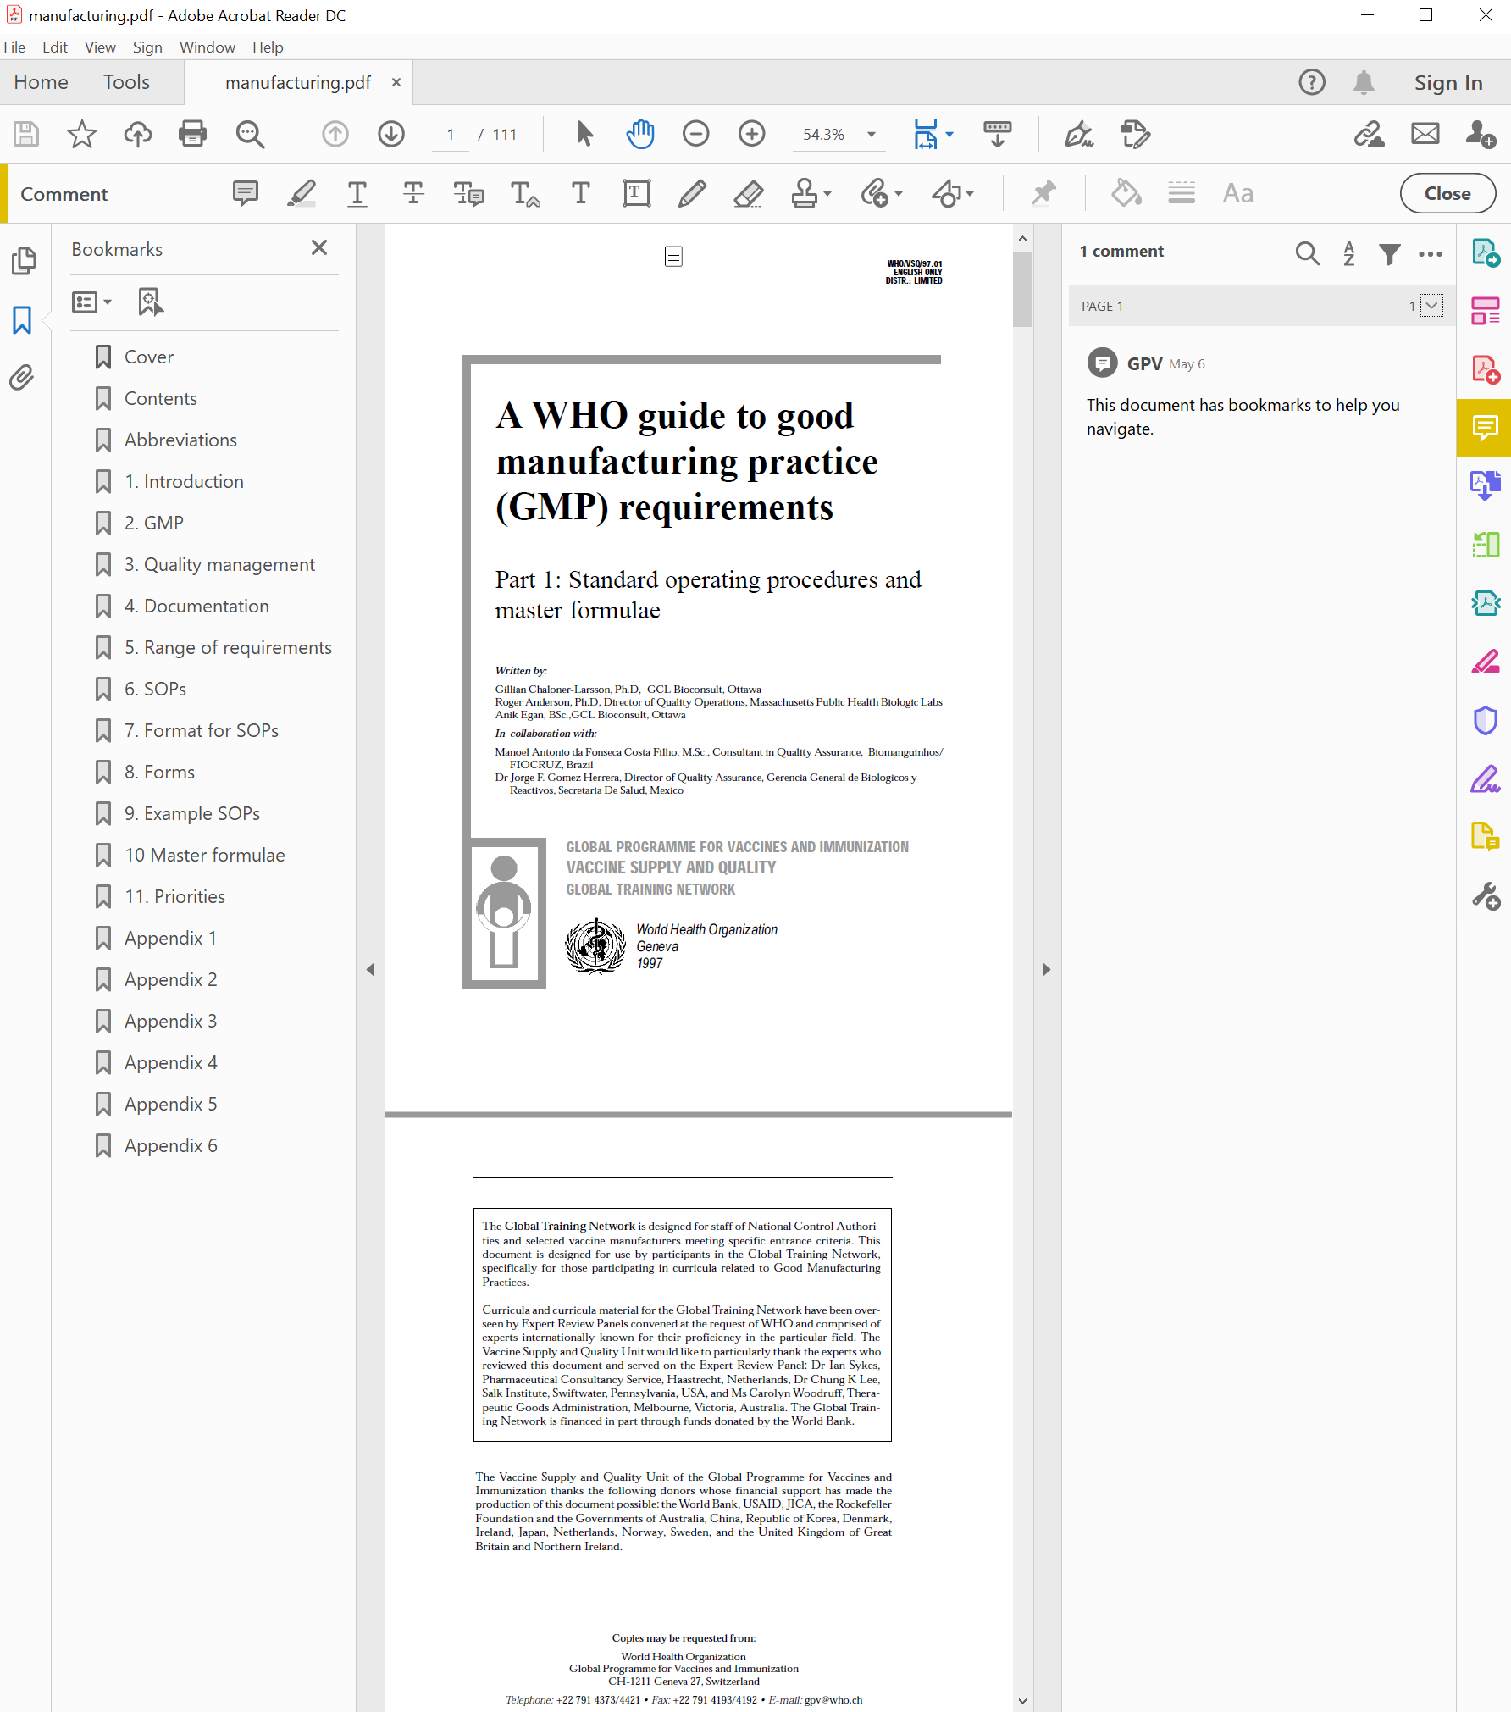1511x1712 pixels.
Task: Open the View menu
Action: (x=99, y=47)
